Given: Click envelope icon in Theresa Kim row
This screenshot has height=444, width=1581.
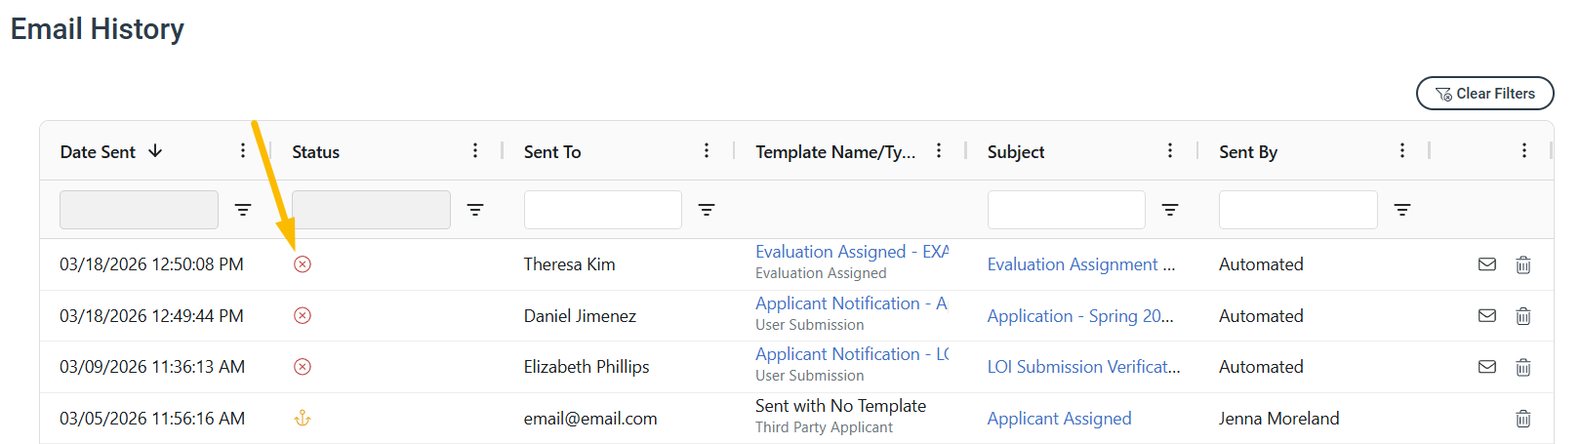Looking at the screenshot, I should pyautogui.click(x=1487, y=264).
